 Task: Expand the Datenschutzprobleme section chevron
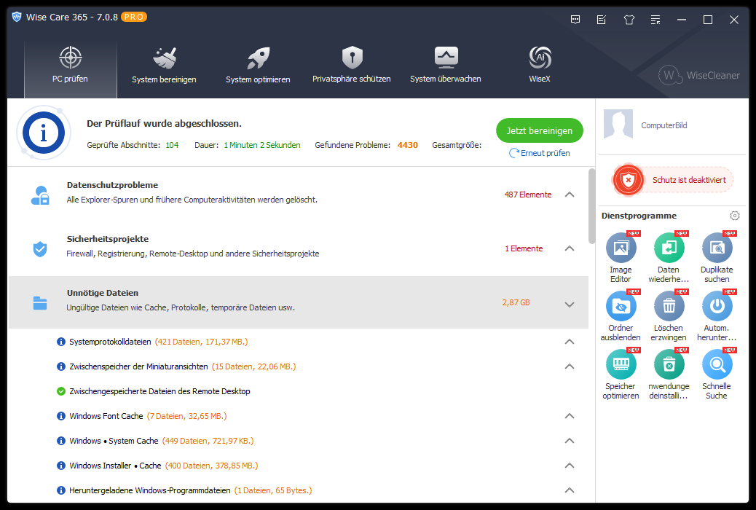click(570, 195)
